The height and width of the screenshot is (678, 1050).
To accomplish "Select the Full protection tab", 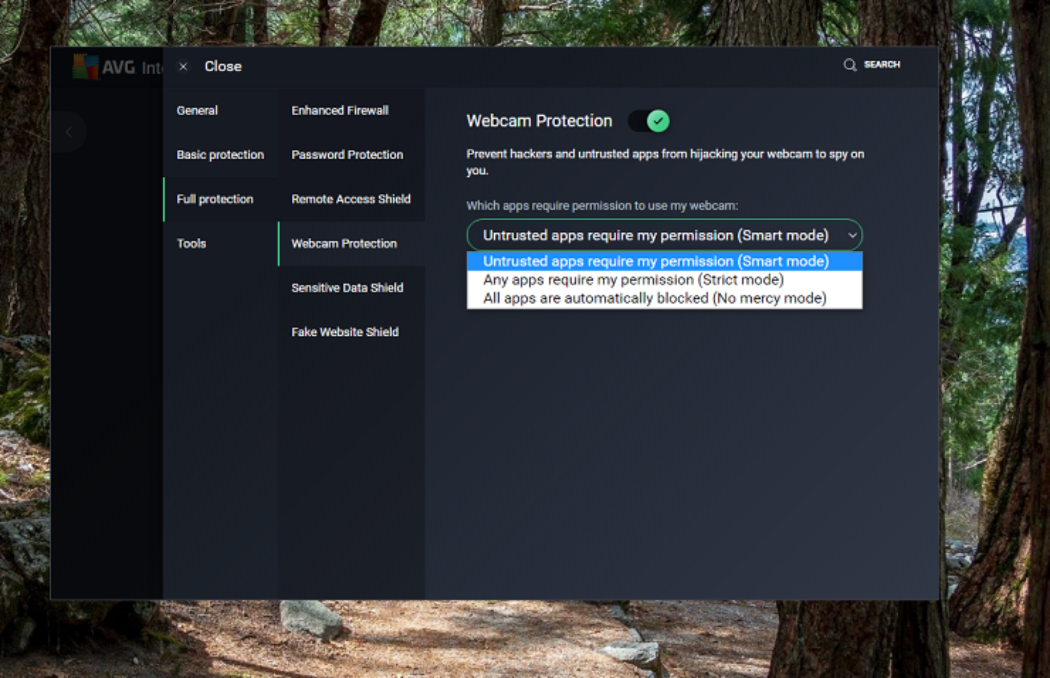I will pos(215,199).
